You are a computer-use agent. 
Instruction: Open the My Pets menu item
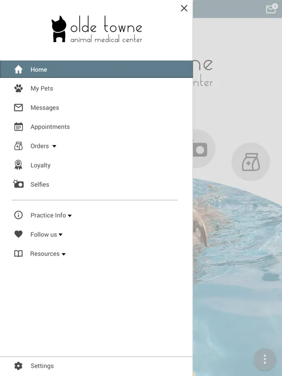point(42,89)
